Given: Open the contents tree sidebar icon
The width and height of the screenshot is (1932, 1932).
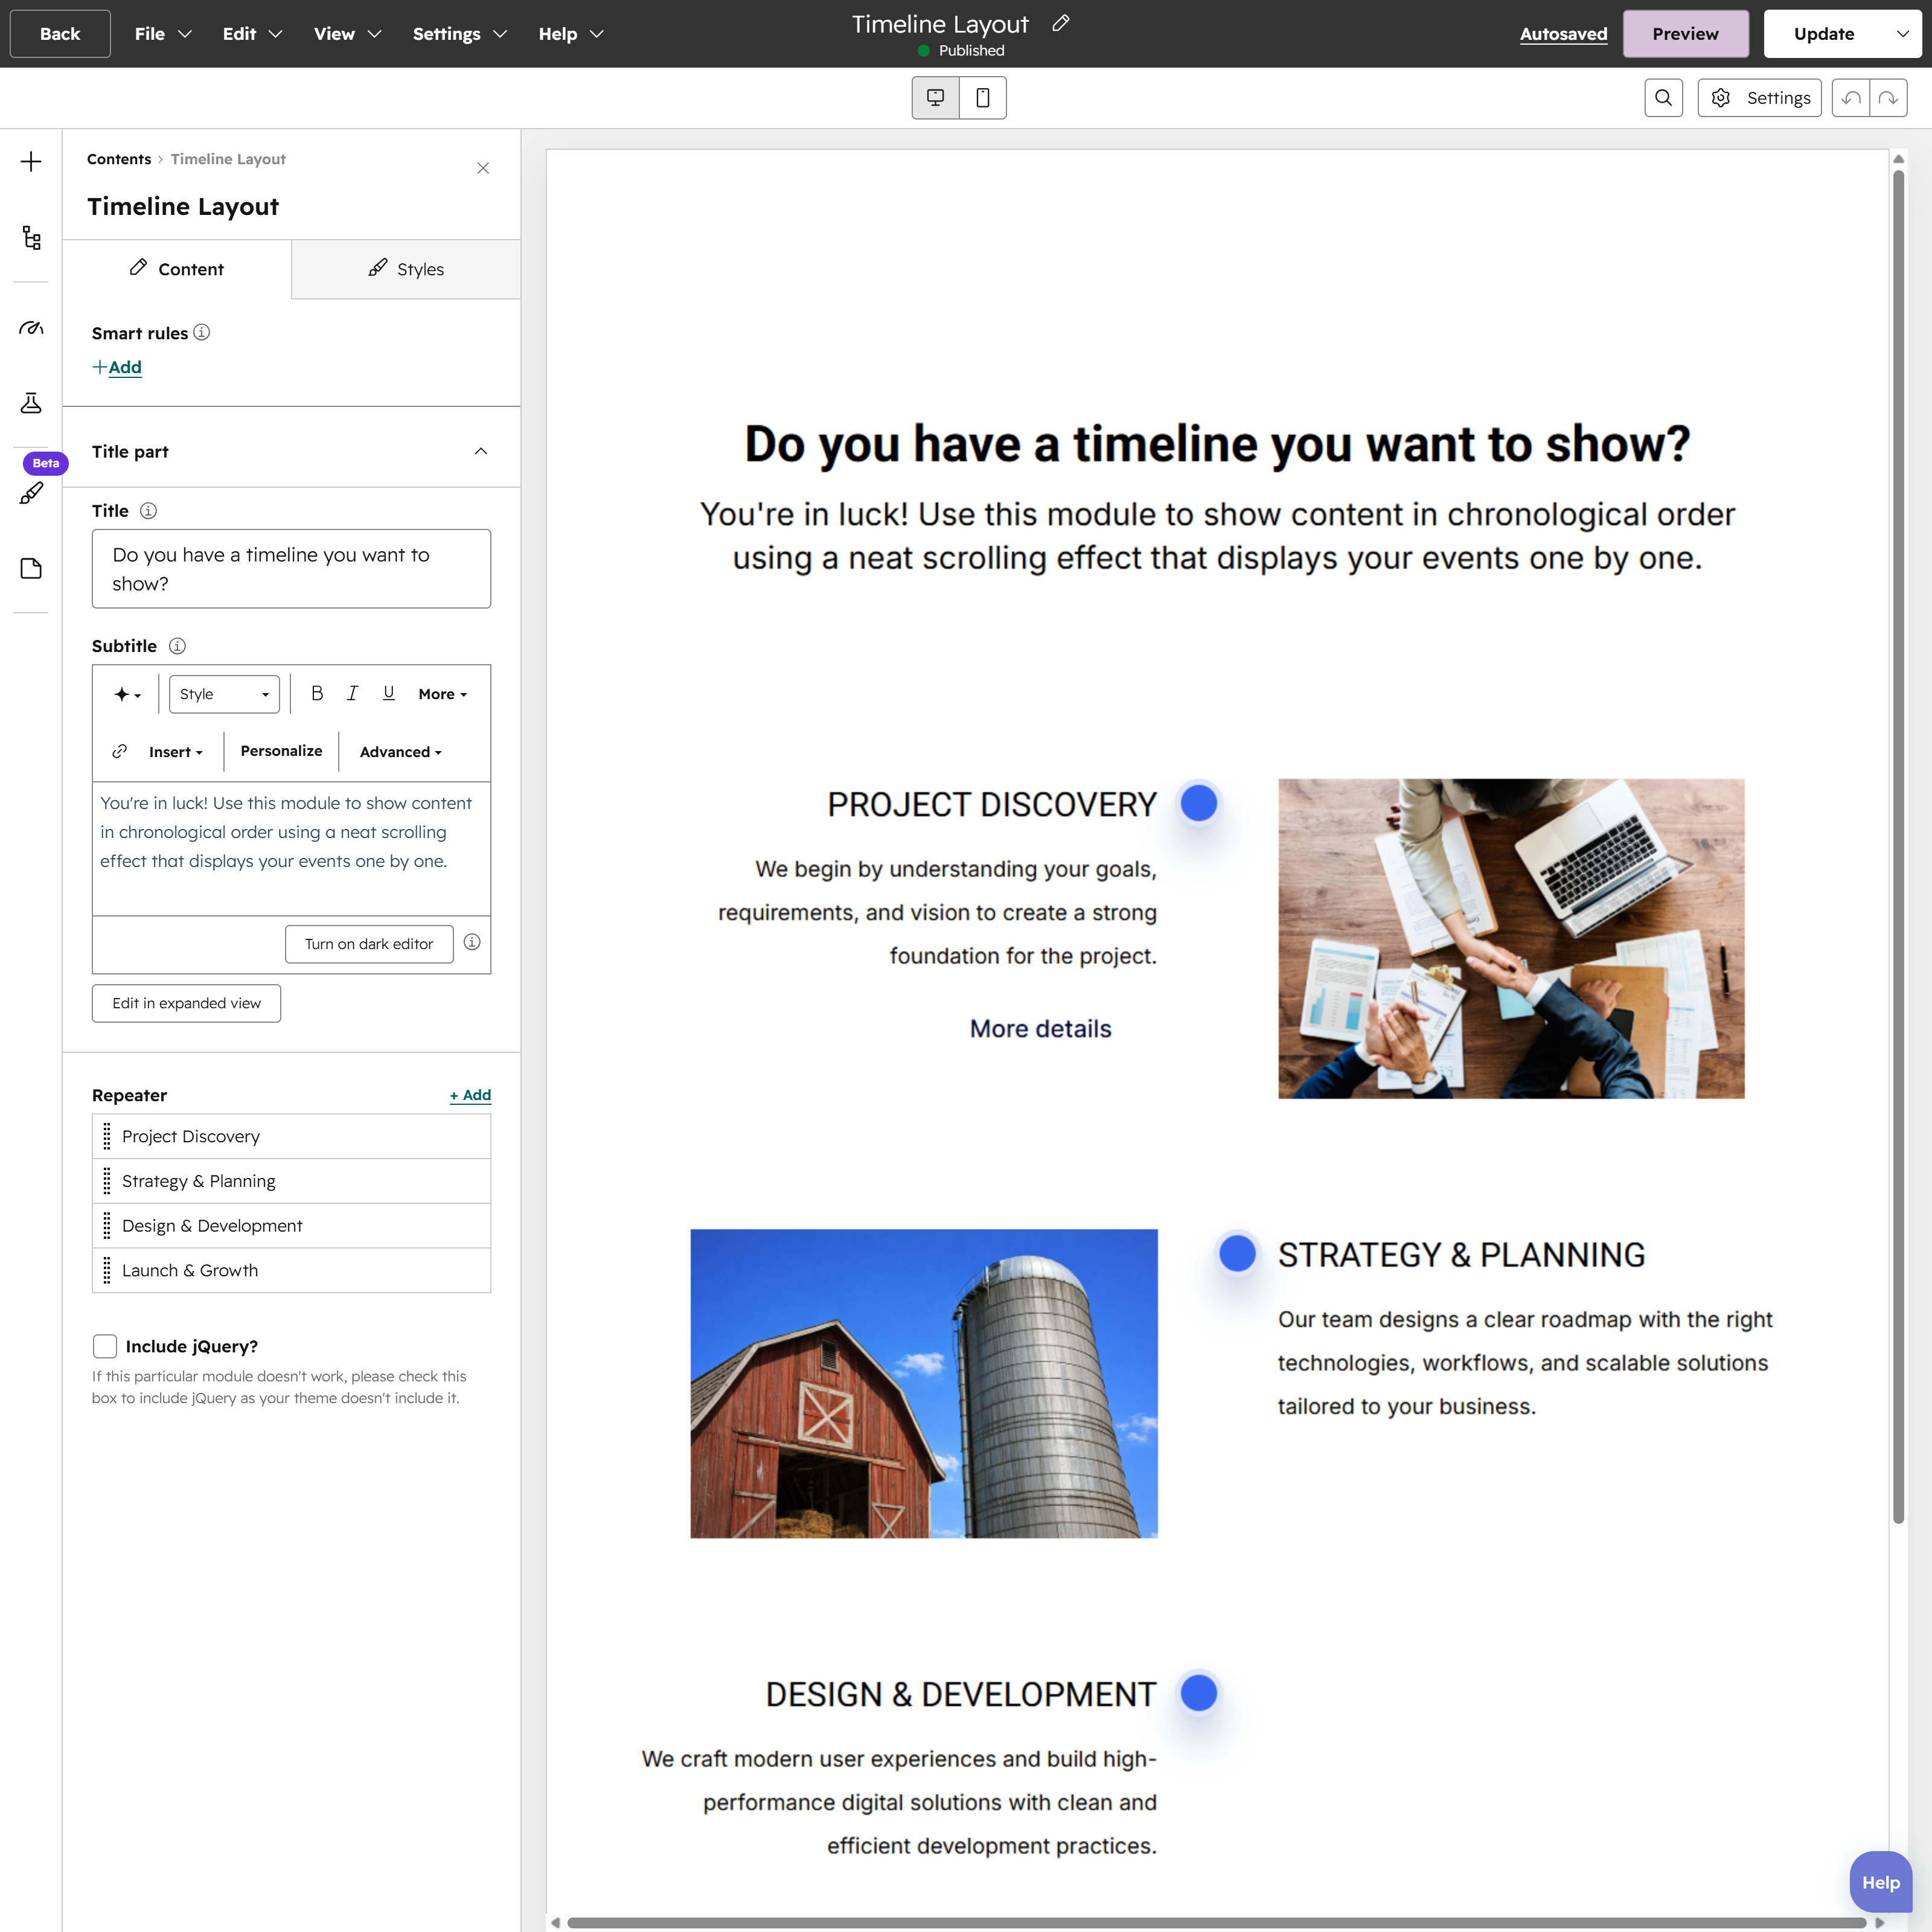Looking at the screenshot, I should point(31,238).
